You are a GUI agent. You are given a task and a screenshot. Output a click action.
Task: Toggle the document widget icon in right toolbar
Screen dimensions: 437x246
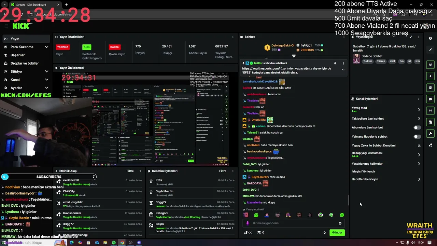point(431,88)
